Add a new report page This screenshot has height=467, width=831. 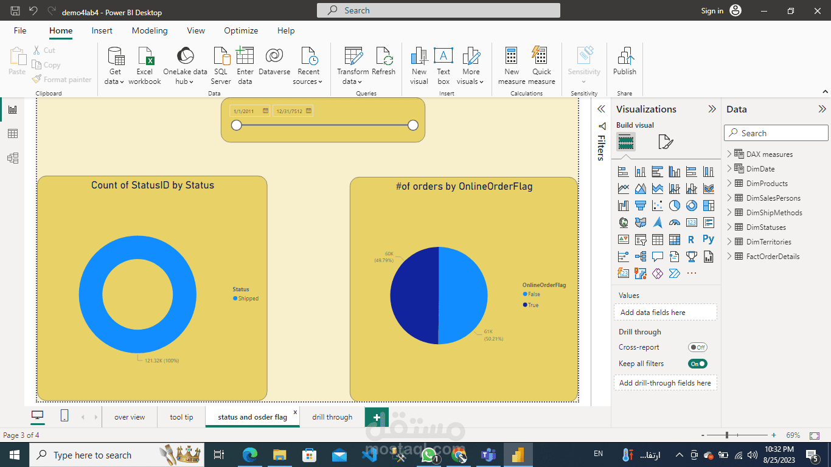coord(377,417)
